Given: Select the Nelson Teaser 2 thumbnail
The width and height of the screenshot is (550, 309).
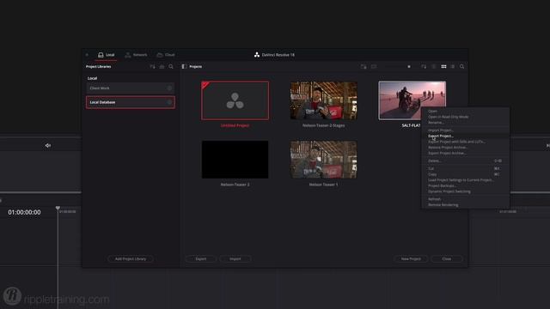Looking at the screenshot, I should point(235,160).
